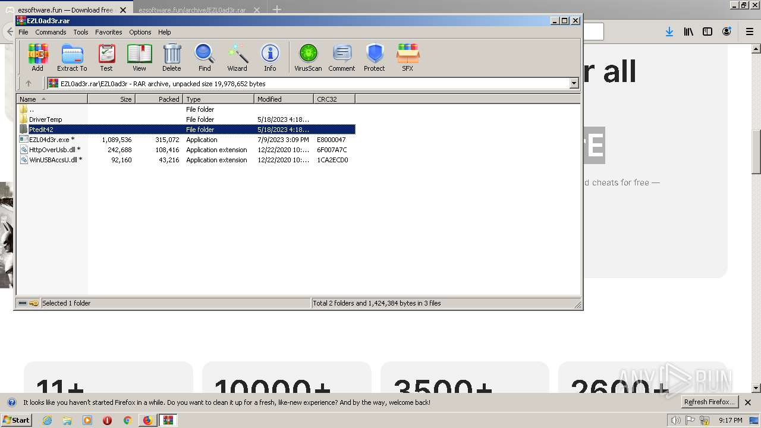Image resolution: width=761 pixels, height=428 pixels.
Task: Open the Tools menu
Action: click(x=81, y=32)
